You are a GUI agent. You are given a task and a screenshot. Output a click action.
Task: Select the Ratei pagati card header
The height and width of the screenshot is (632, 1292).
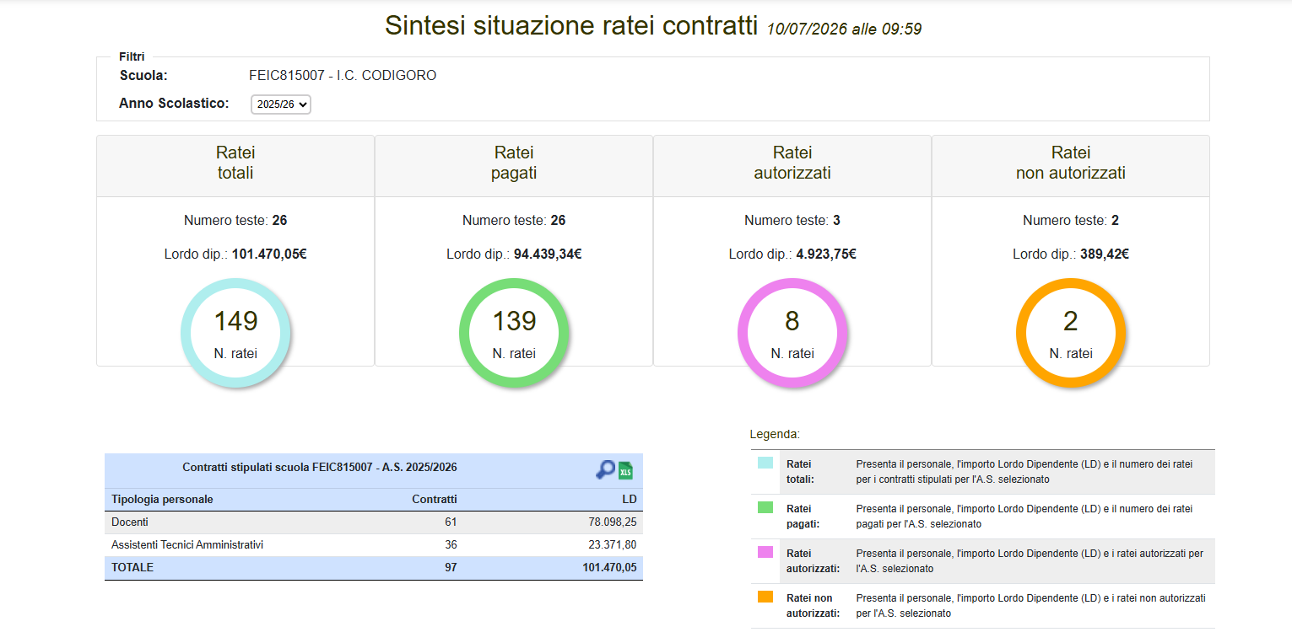[x=514, y=166]
